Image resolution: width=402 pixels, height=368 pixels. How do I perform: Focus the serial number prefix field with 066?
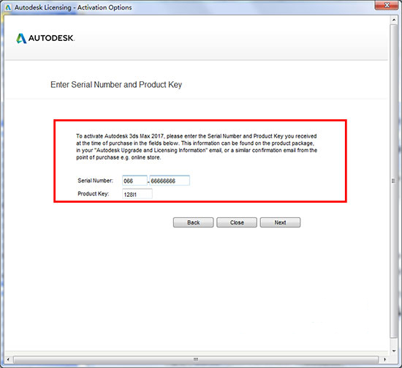pyautogui.click(x=134, y=181)
